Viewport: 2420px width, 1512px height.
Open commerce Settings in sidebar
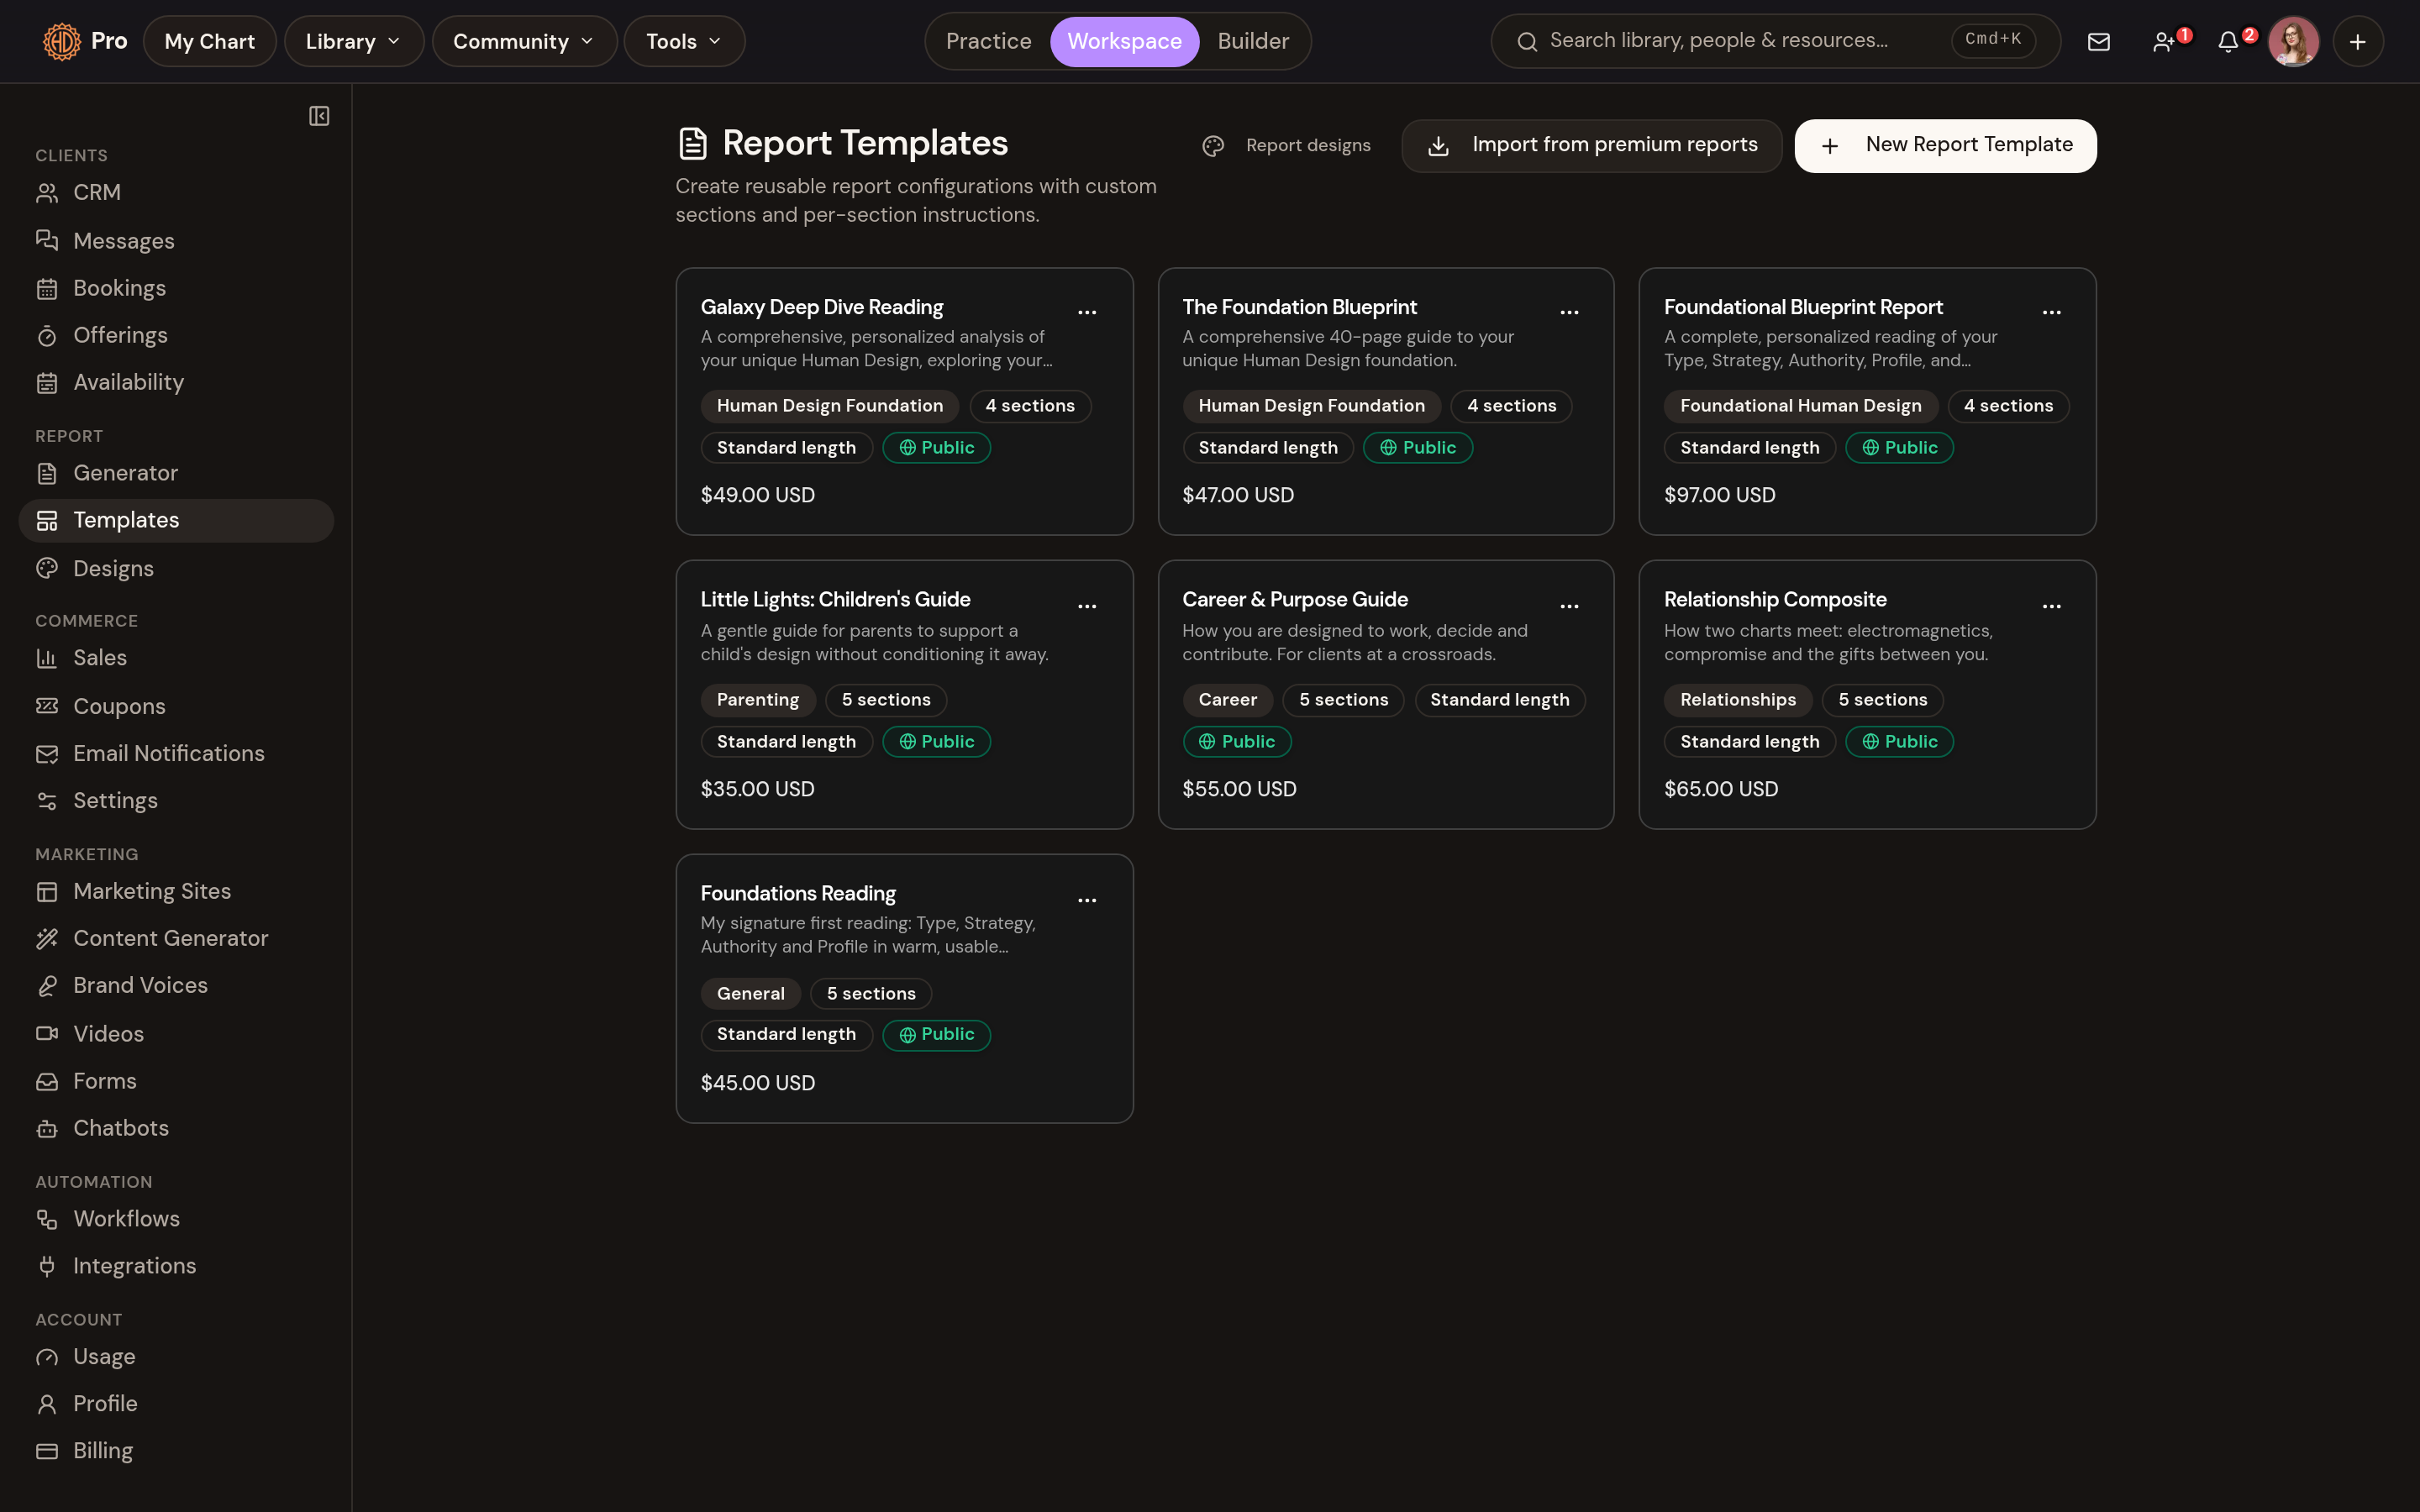176,800
